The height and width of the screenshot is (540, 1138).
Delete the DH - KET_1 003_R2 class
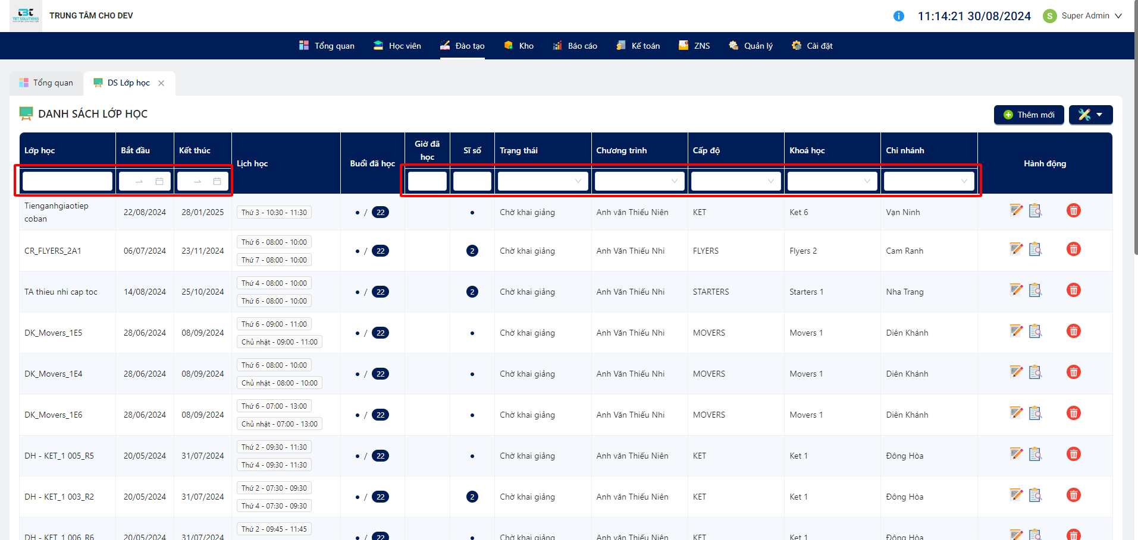coord(1074,495)
